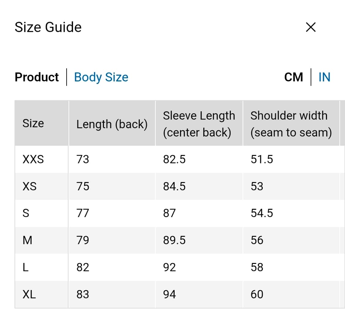345x311 pixels.
Task: Select CM as the measurement unit
Action: [293, 77]
